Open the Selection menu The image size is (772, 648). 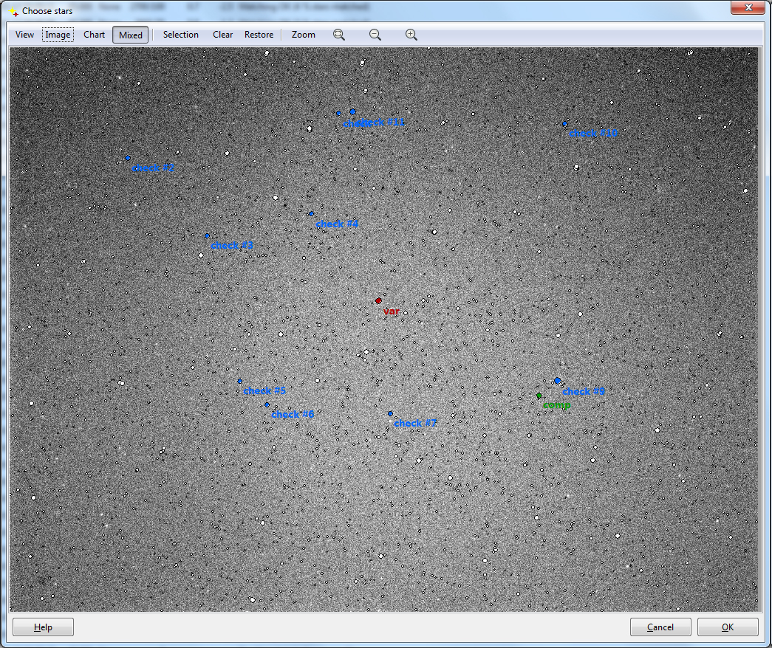181,35
